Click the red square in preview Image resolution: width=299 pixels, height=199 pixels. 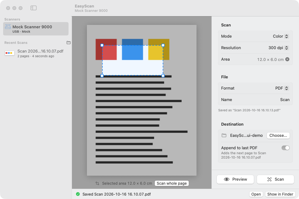coord(106,49)
